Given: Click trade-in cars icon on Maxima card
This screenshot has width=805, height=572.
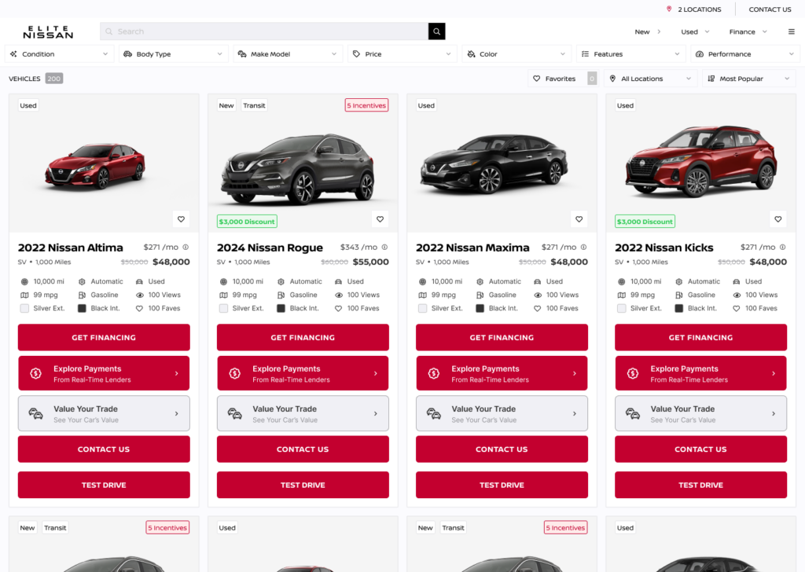Looking at the screenshot, I should pyautogui.click(x=434, y=413).
